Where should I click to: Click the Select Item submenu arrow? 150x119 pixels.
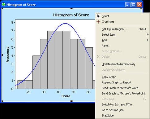148,34
